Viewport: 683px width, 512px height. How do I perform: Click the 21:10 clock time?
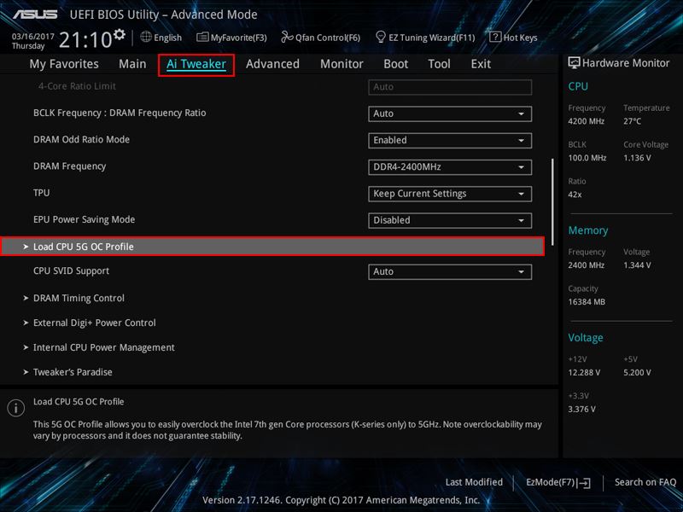point(85,40)
